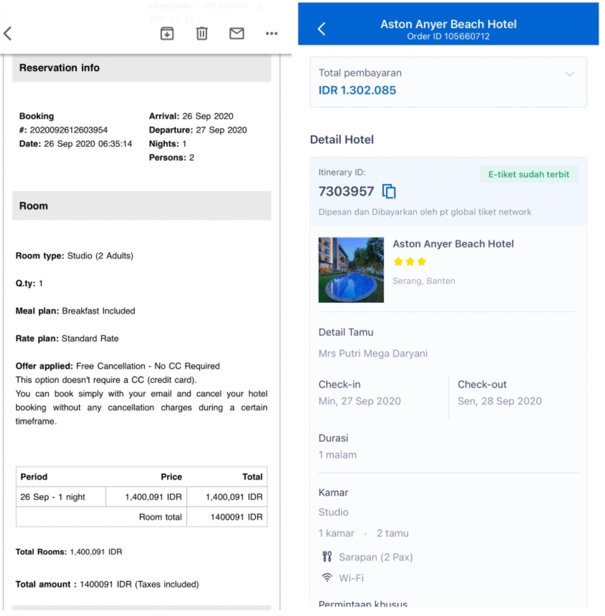Tap the Wi-Fi amenity icon
The width and height of the screenshot is (605, 616).
point(327,577)
